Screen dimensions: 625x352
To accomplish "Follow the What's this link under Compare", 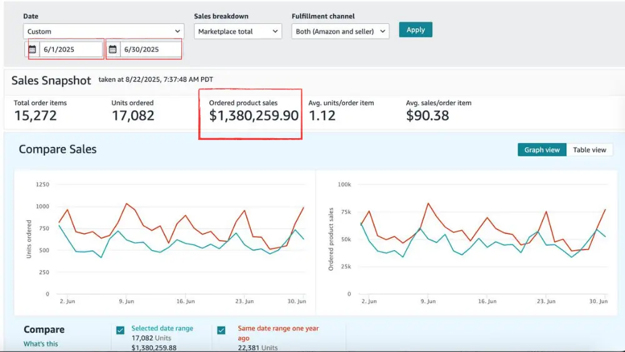I will tap(41, 344).
